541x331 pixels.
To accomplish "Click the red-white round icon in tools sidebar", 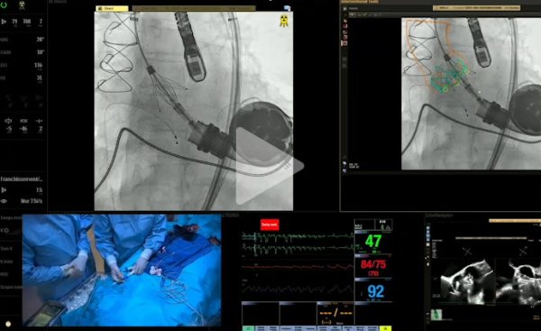I will [x=344, y=32].
